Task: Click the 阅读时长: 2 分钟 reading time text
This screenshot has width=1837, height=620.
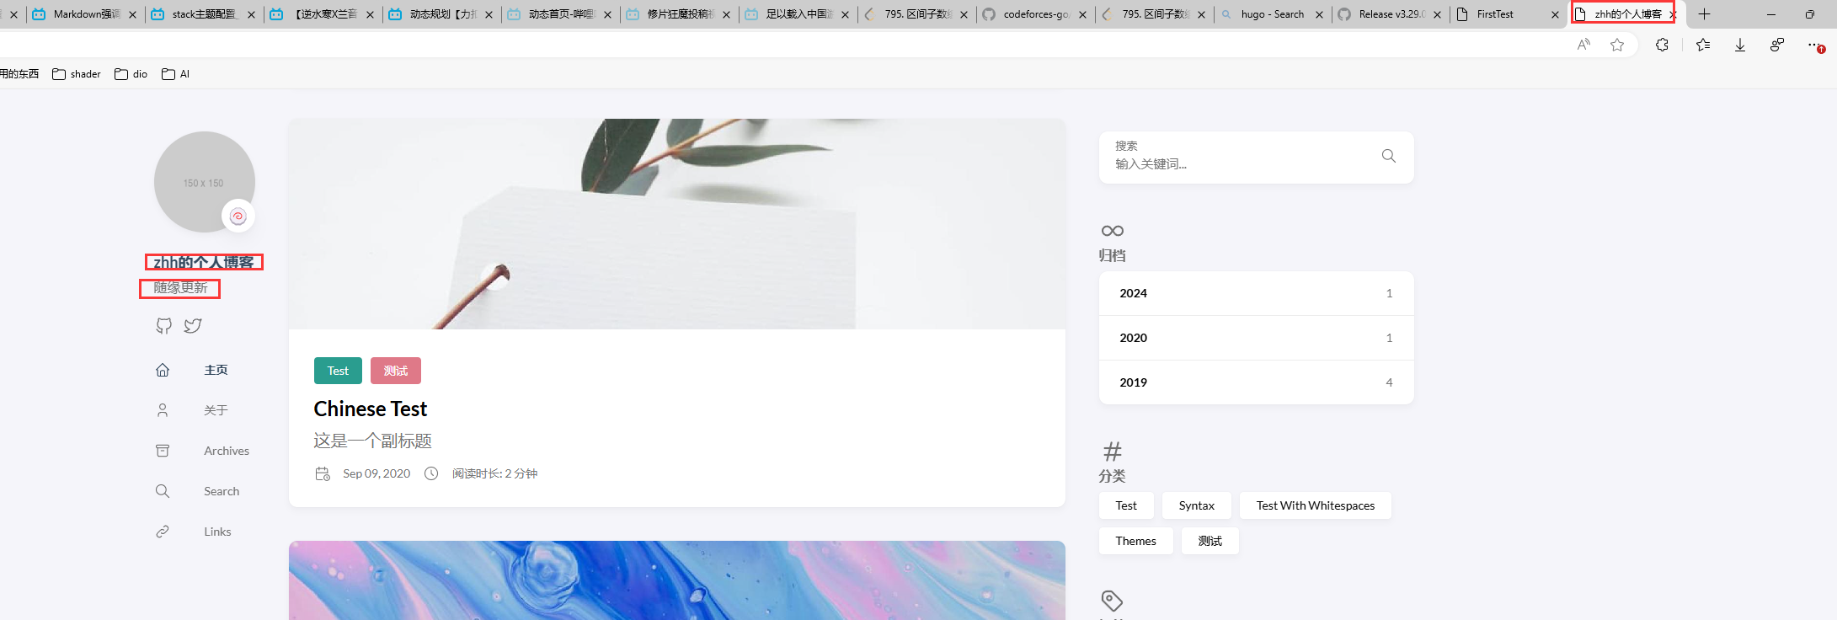Action: pyautogui.click(x=494, y=473)
